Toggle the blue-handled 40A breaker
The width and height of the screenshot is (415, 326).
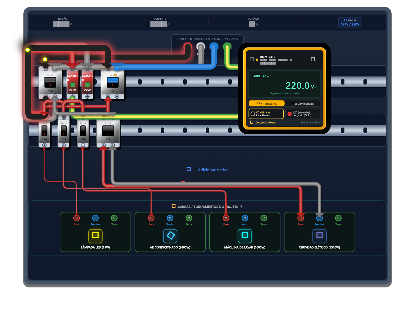click(113, 82)
